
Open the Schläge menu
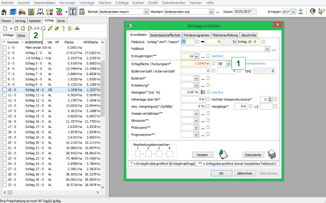[123, 3]
